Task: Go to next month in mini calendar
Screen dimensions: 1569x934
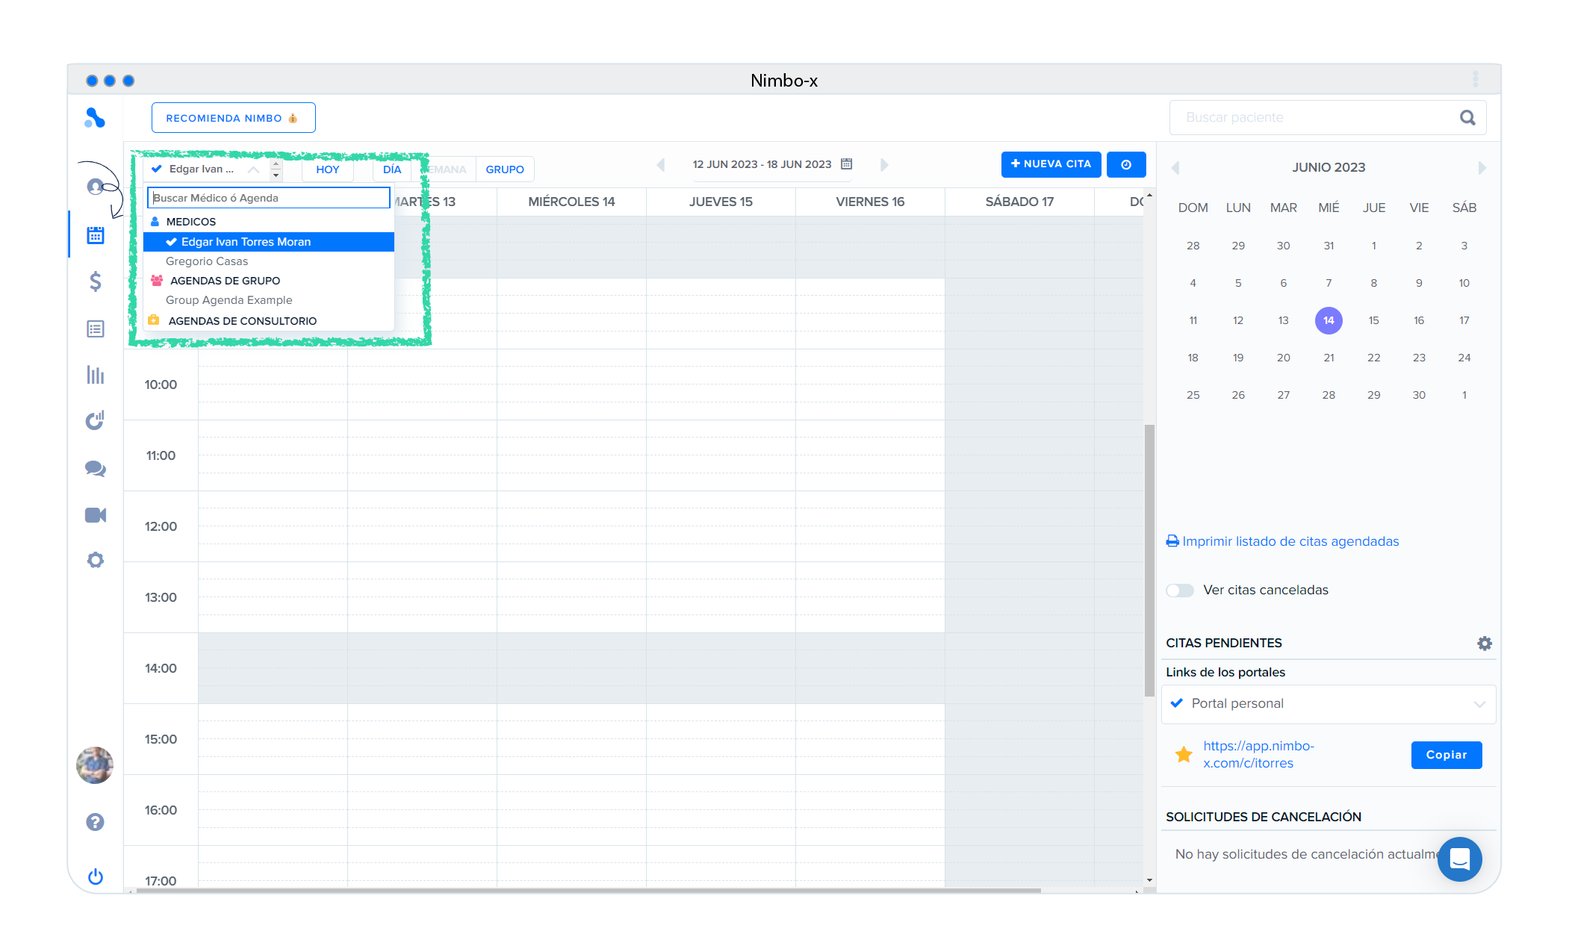Action: pyautogui.click(x=1482, y=168)
